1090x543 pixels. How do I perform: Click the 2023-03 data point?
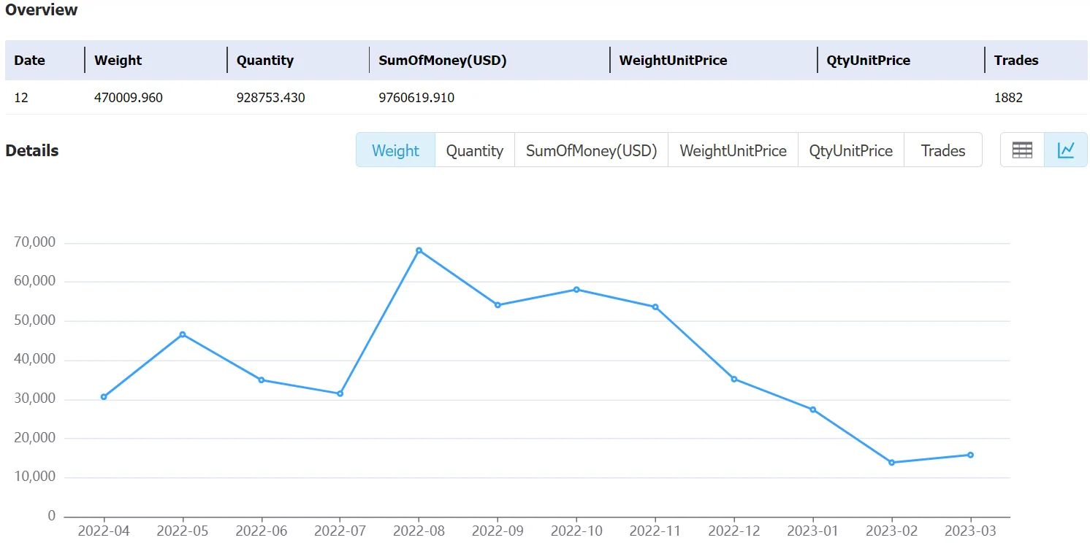970,455
